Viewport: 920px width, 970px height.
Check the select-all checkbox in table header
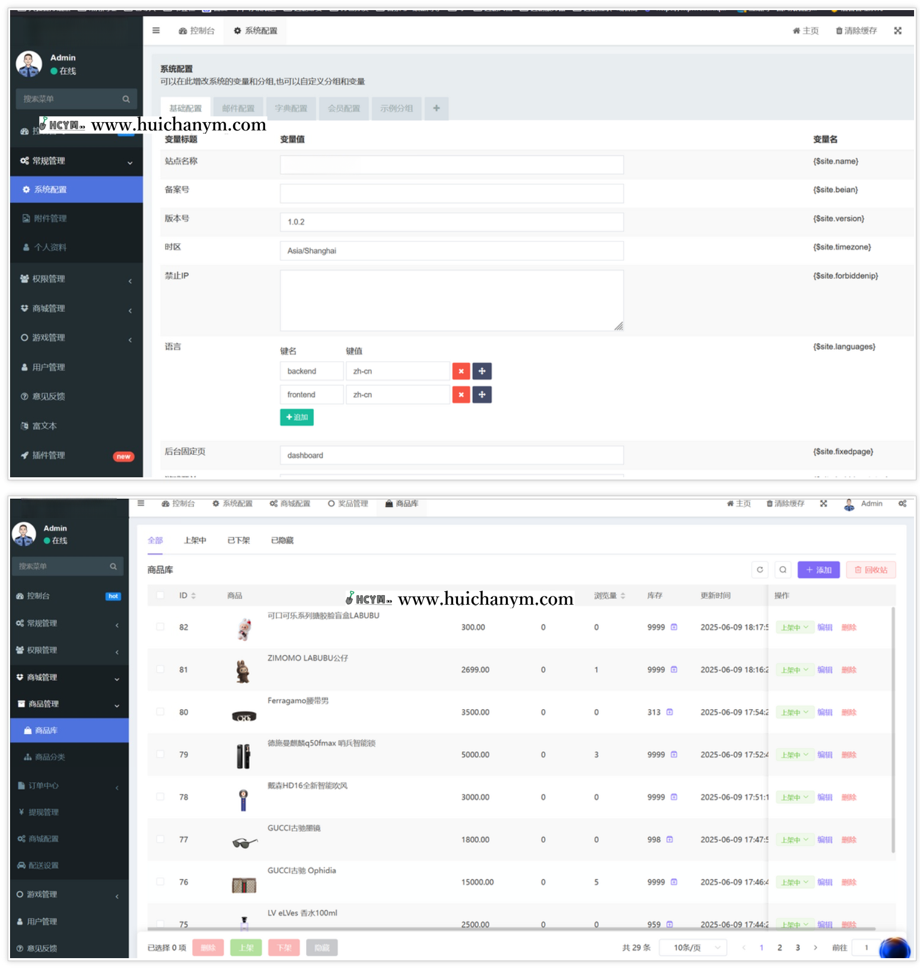[x=160, y=595]
